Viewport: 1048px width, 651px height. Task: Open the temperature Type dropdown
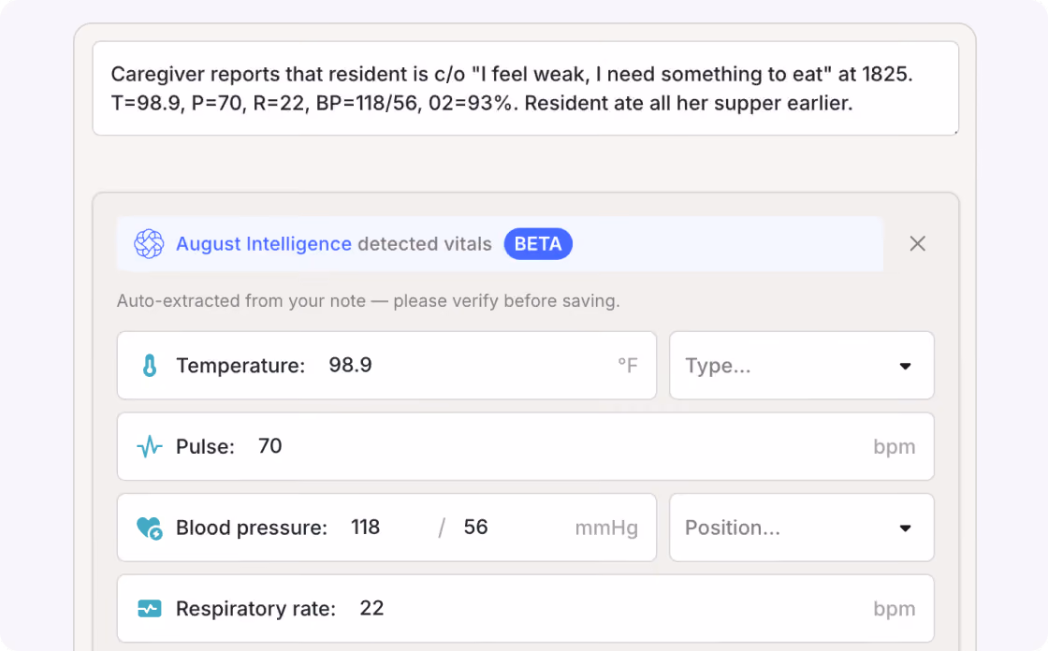tap(801, 366)
